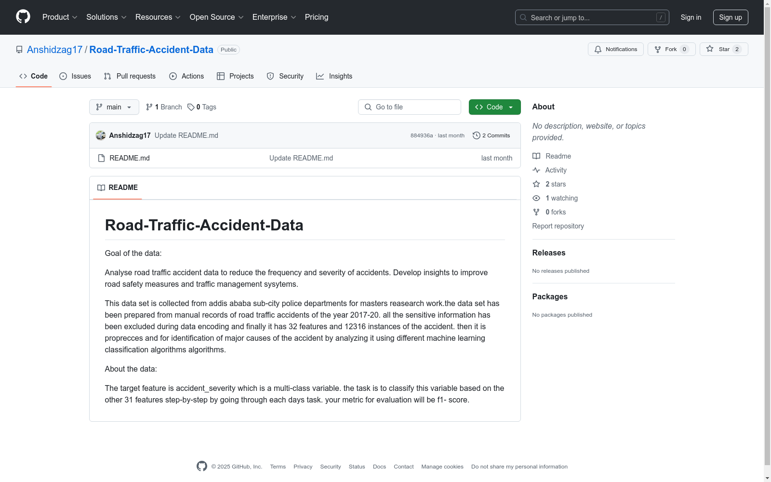Open the Anshidzag17 commit author name
Viewport: 771px width, 482px height.
click(x=130, y=135)
